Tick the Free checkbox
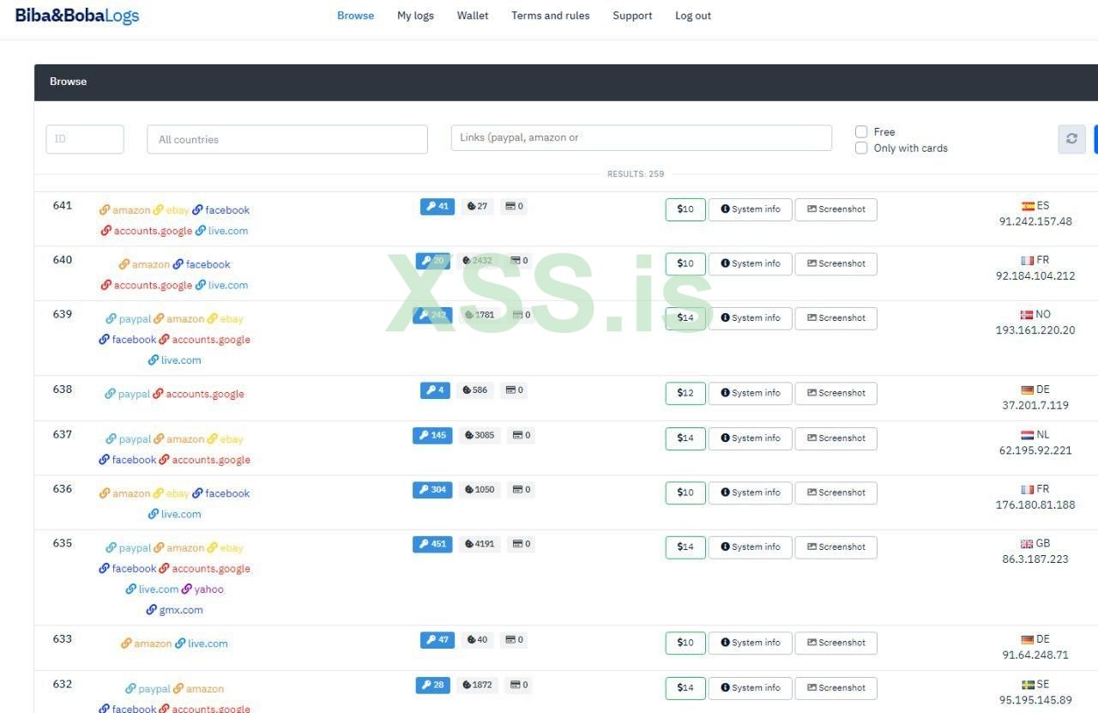 pyautogui.click(x=861, y=131)
